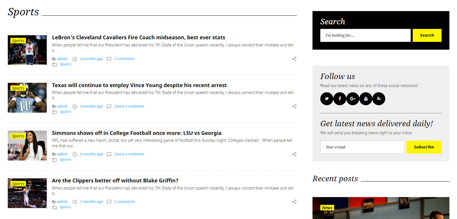Click clock icon on LeBron article row
Image resolution: width=457 pixels, height=219 pixels.
point(75,59)
